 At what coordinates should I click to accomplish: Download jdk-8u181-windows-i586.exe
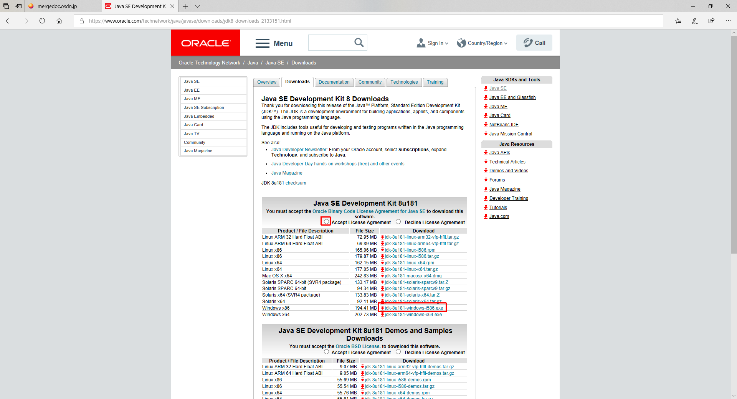pos(414,308)
